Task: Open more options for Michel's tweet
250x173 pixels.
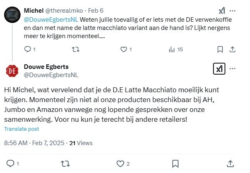Action: pos(233,10)
